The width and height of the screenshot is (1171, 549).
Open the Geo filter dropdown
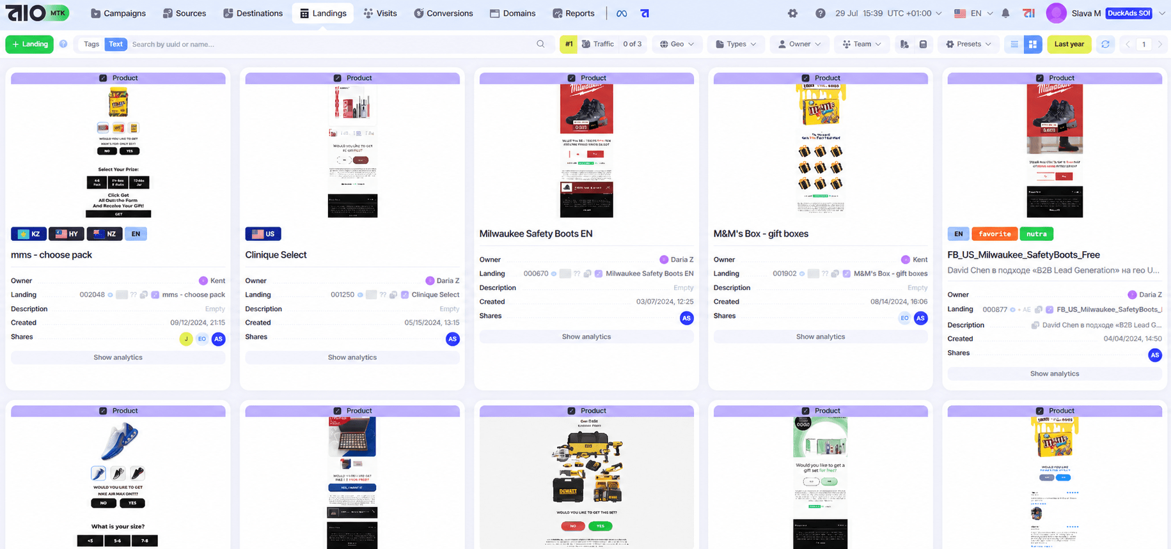pyautogui.click(x=677, y=44)
